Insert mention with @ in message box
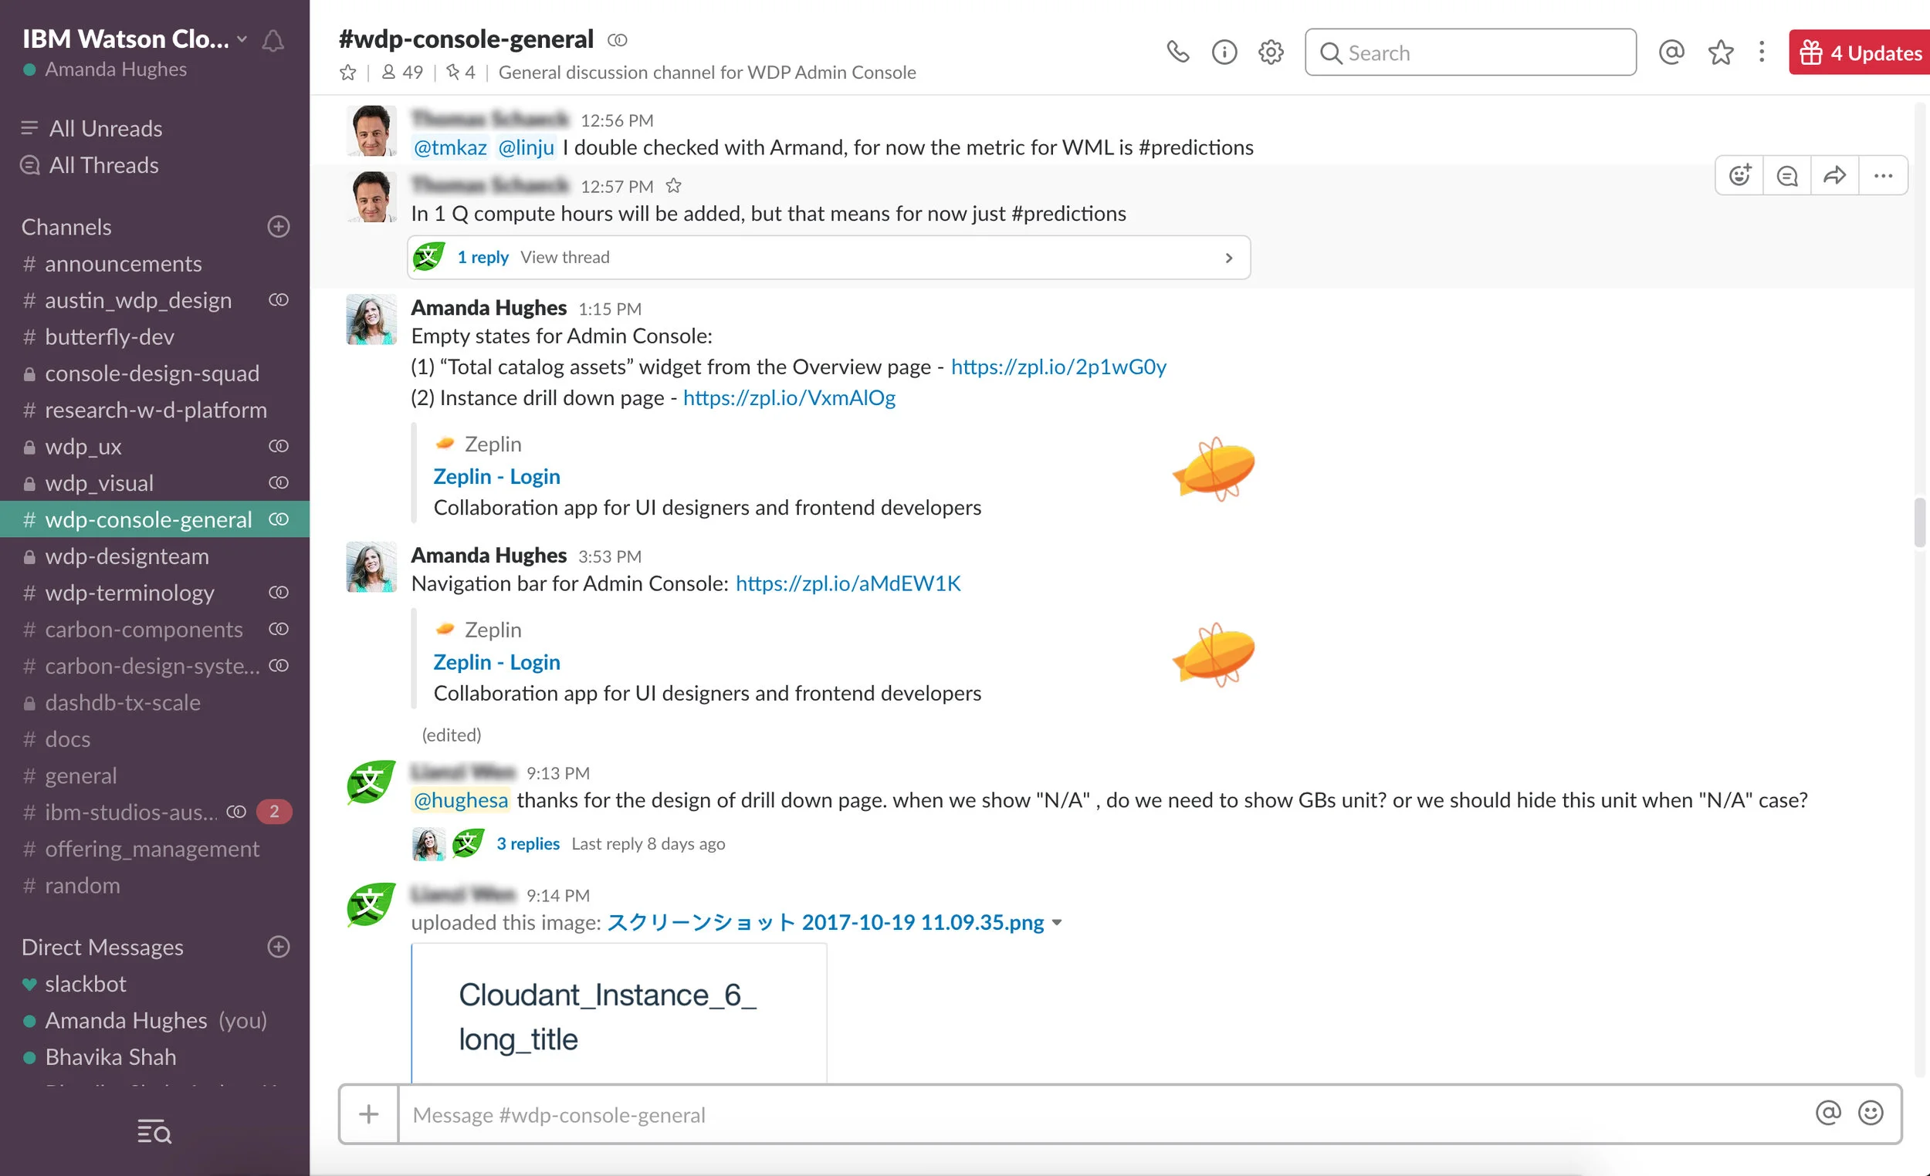1930x1176 pixels. [1827, 1113]
